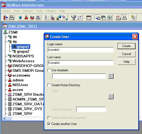Select the WebAccess container
The width and height of the screenshot is (142, 134).
click(21, 61)
